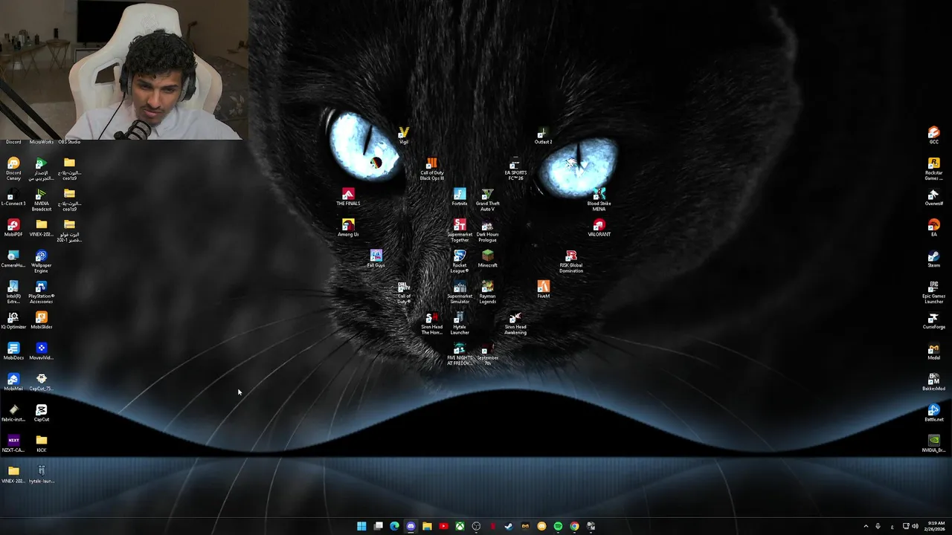Open the Steam desktop shortcut
This screenshot has height=535, width=952.
point(933,259)
